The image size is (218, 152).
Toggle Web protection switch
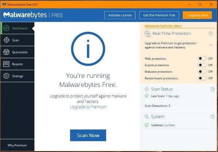pos(202,58)
